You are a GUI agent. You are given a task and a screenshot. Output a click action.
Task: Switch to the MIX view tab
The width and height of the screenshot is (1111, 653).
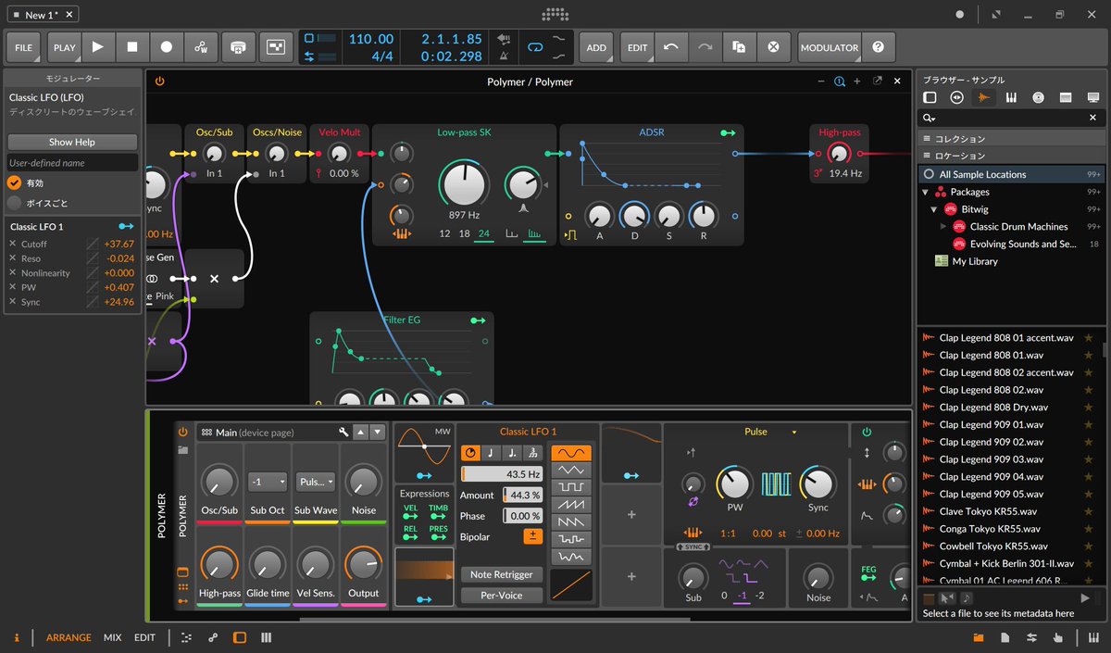point(112,637)
